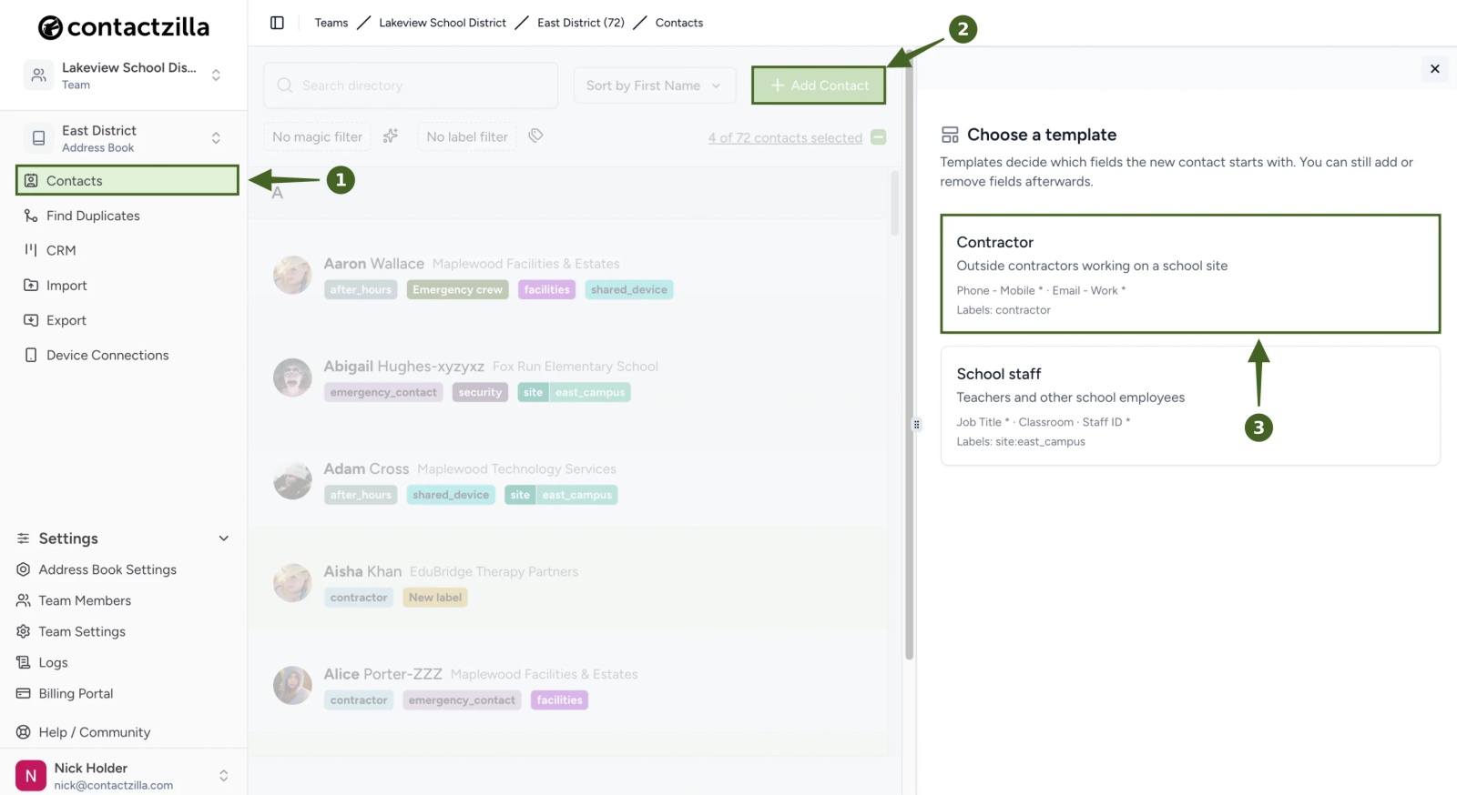Viewport: 1457px width, 795px height.
Task: Click Aaron Wallace's avatar
Action: tap(292, 275)
